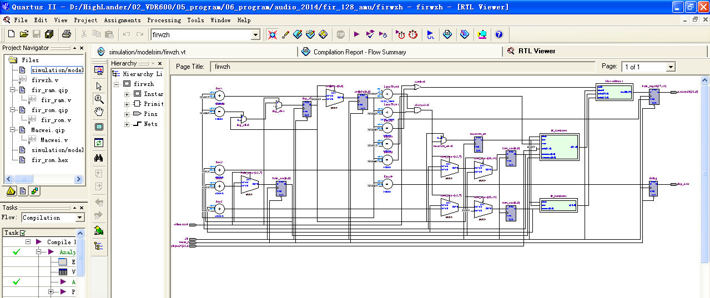The width and height of the screenshot is (710, 298).
Task: Open the Assignments menu
Action: [122, 20]
